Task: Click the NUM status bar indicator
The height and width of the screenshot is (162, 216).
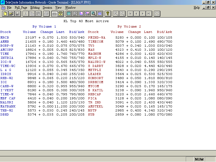Action: [x=199, y=159]
